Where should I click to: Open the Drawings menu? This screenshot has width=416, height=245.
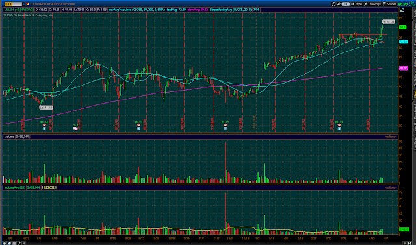tap(372, 4)
